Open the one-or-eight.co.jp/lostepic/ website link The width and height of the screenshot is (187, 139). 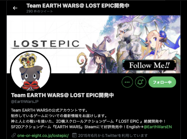click(43, 136)
